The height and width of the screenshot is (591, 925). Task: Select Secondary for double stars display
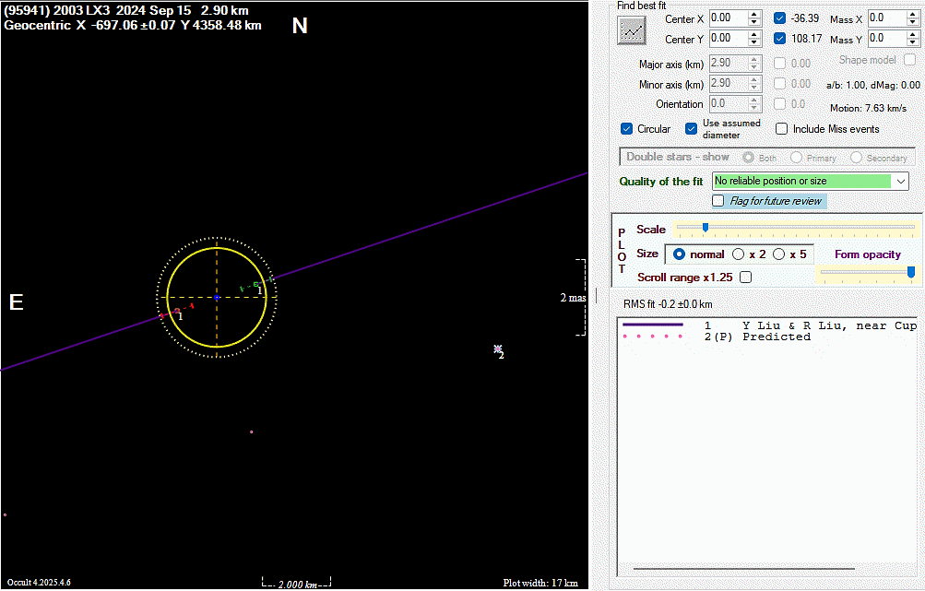pyautogui.click(x=856, y=158)
